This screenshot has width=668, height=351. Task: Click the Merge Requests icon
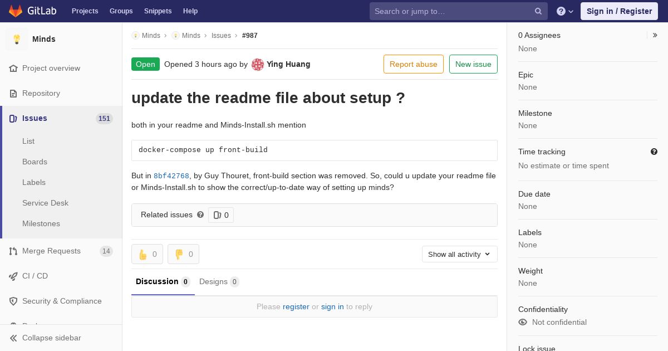(x=13, y=251)
